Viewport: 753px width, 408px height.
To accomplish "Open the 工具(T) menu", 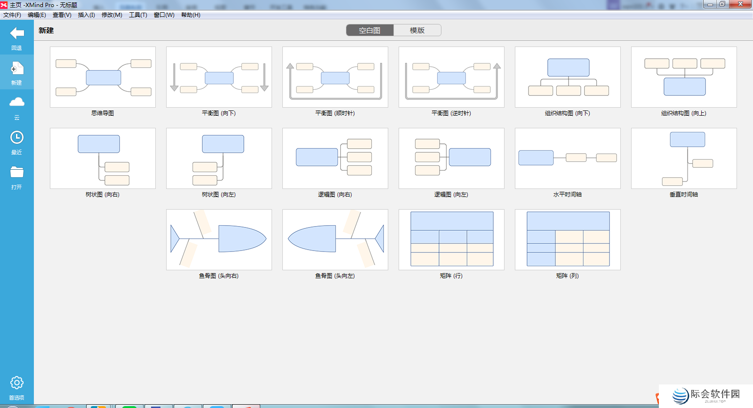I will pyautogui.click(x=138, y=15).
